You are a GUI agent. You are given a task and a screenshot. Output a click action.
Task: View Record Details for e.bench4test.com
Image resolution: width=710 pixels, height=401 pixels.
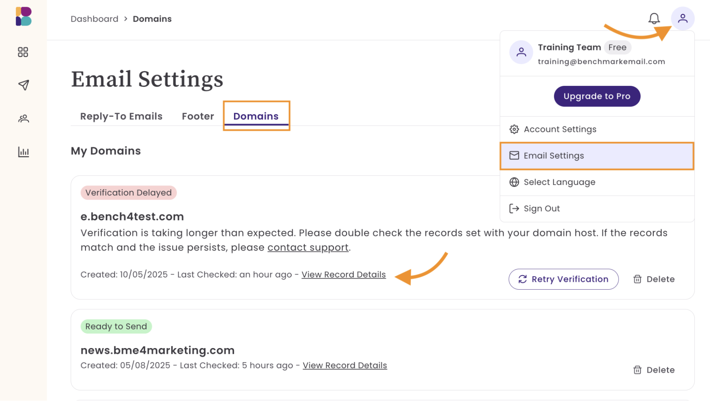pyautogui.click(x=343, y=274)
